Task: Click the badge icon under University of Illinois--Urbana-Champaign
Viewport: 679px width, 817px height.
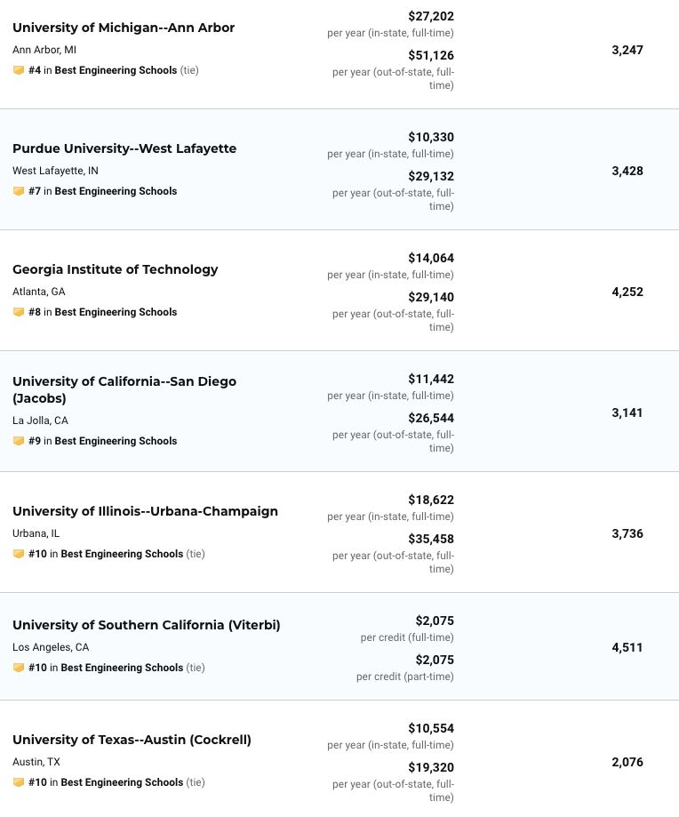Action: point(19,554)
